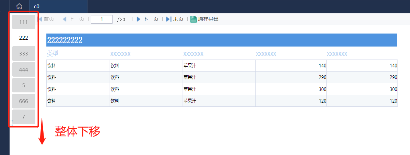Click the 首页 first page button
Viewport: 410px width, 155px height.
pyautogui.click(x=46, y=19)
